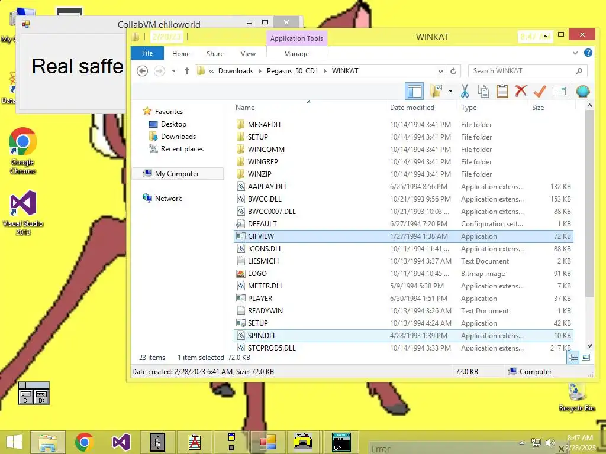Image resolution: width=606 pixels, height=454 pixels.
Task: Click the Windows Start button
Action: coord(14,442)
